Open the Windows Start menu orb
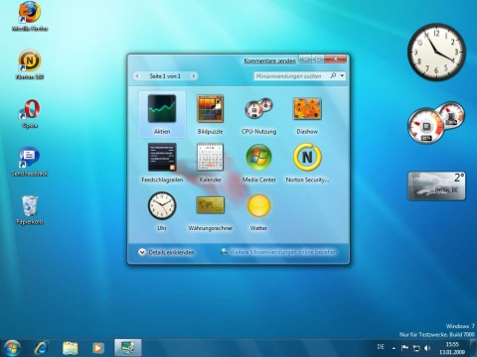477x357 pixels. [x=12, y=348]
